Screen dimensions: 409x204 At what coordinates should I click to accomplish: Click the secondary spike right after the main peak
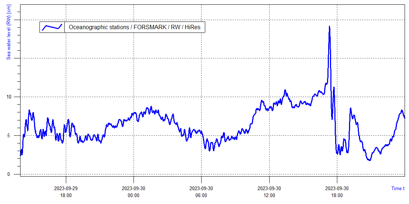click(x=334, y=87)
